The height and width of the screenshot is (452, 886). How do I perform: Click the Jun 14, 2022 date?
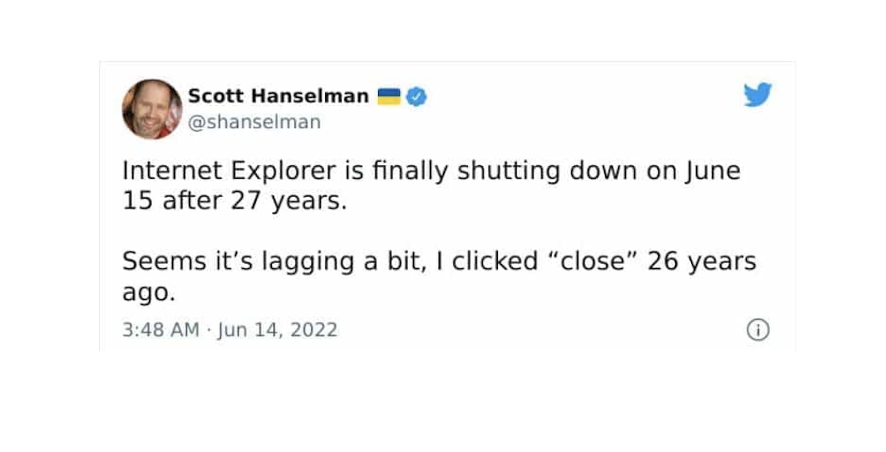[277, 330]
